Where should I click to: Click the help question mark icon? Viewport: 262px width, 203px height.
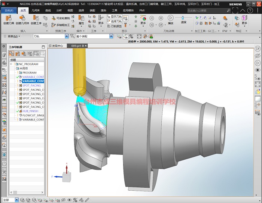point(250,10)
